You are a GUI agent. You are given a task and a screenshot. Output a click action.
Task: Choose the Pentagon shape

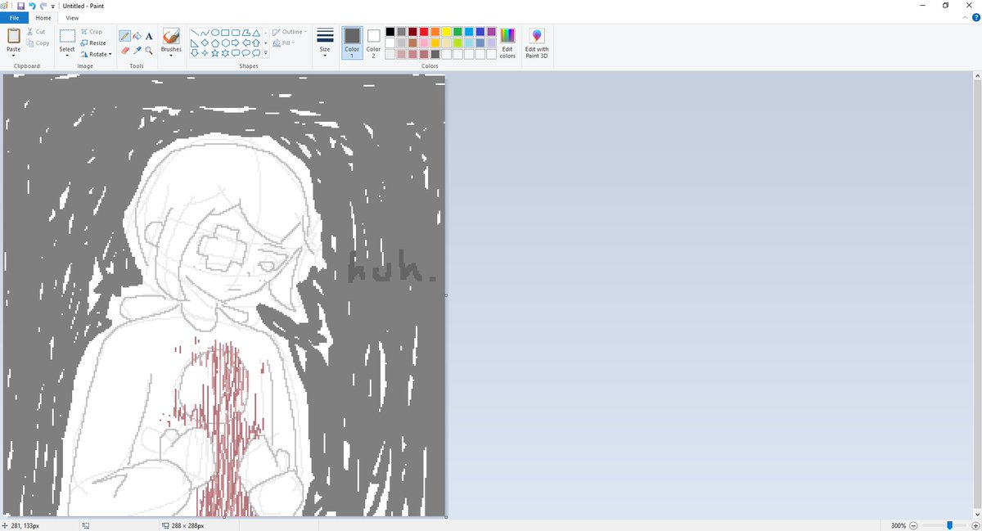click(x=215, y=43)
